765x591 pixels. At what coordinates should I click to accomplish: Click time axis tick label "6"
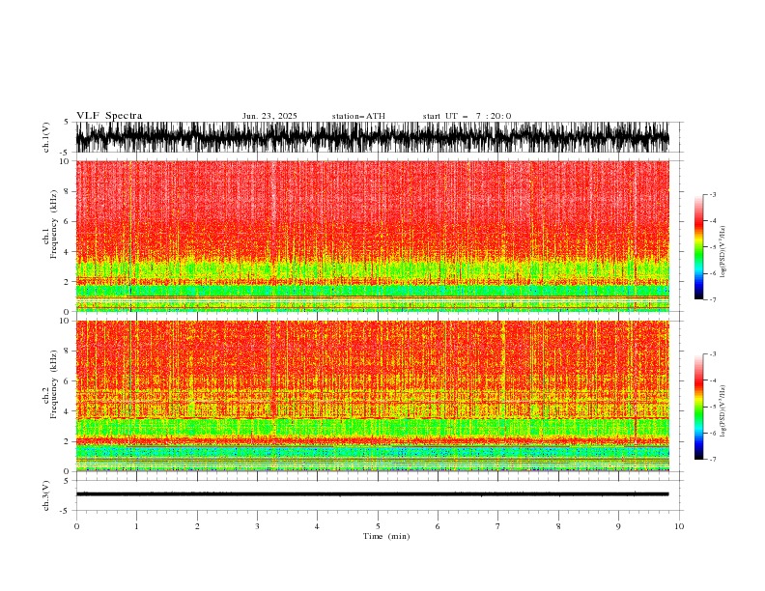click(438, 526)
